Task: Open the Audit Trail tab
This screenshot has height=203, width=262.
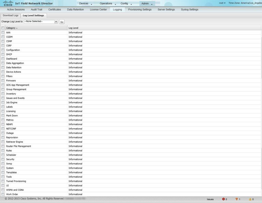Action: (x=37, y=10)
